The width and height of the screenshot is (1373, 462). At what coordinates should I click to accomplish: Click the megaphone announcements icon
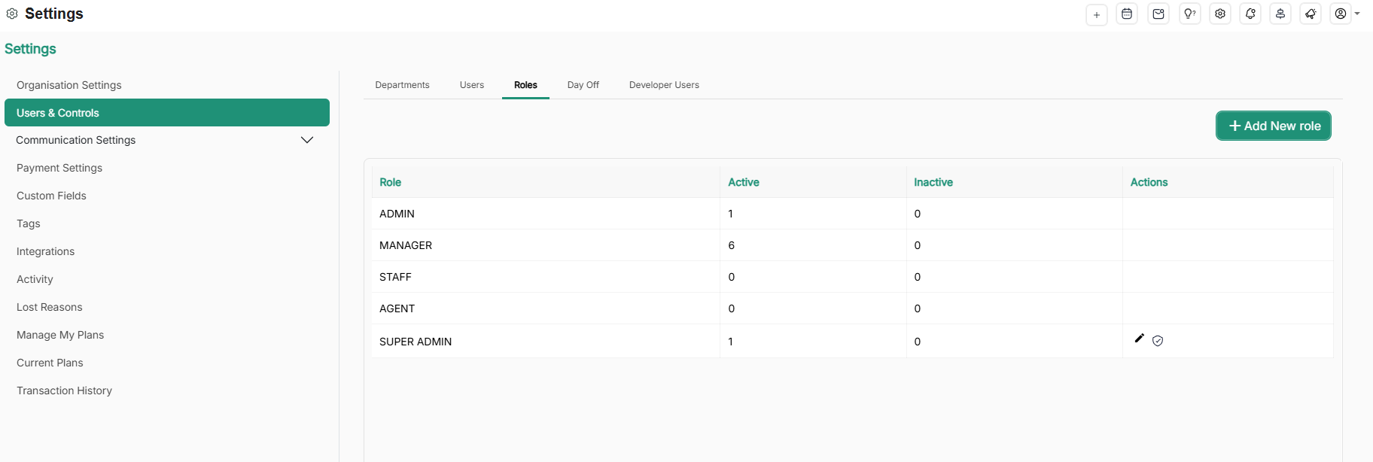click(x=1311, y=14)
